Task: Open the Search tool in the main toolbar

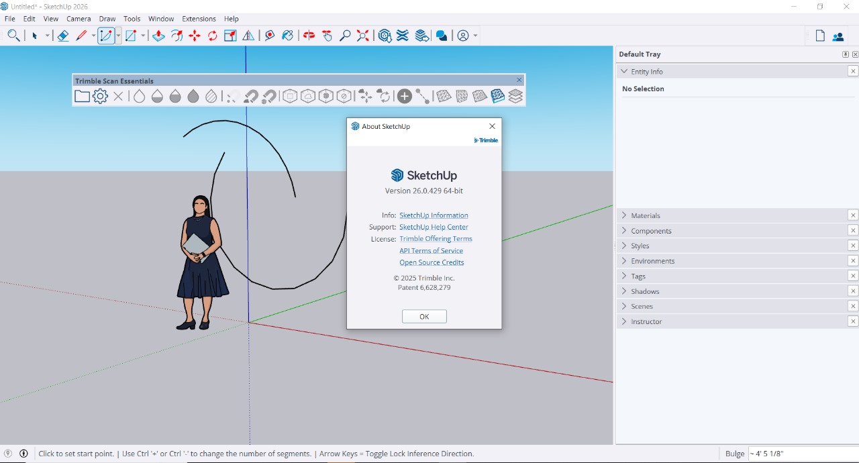Action: (13, 36)
